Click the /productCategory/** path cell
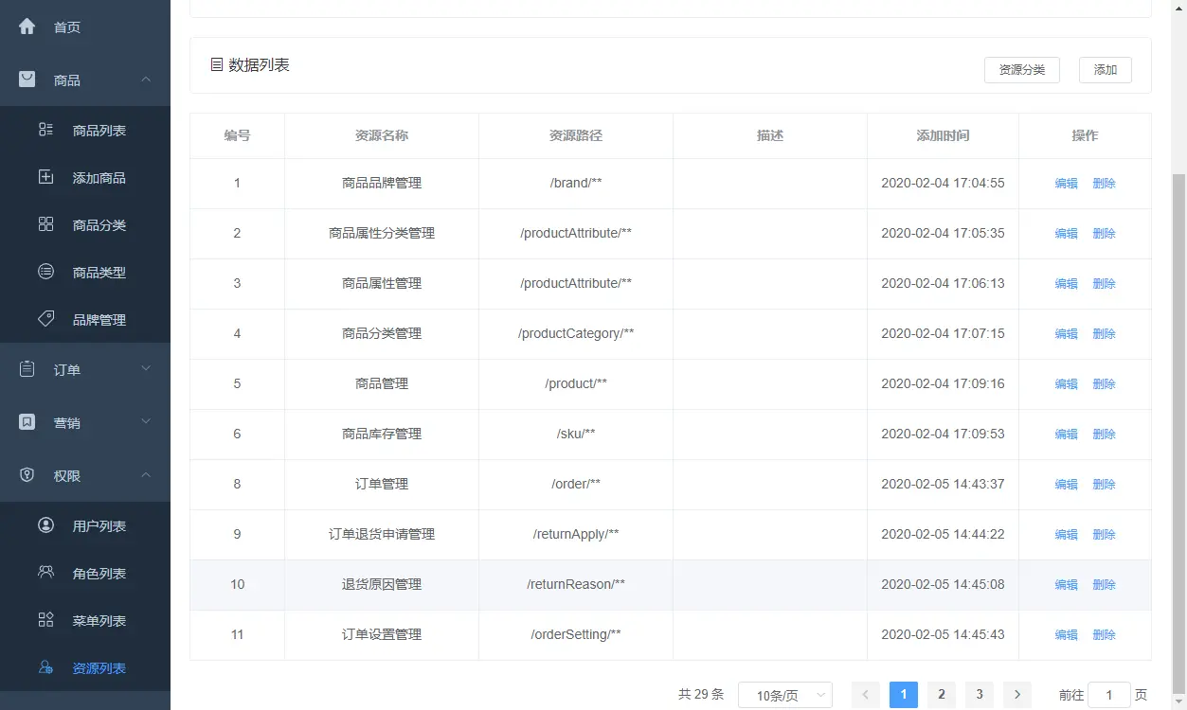Image resolution: width=1187 pixels, height=710 pixels. (x=576, y=334)
